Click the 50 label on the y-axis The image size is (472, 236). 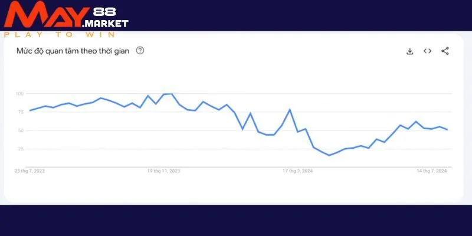21,130
